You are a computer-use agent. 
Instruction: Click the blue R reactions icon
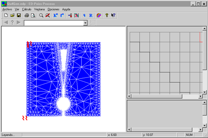tap(91, 15)
